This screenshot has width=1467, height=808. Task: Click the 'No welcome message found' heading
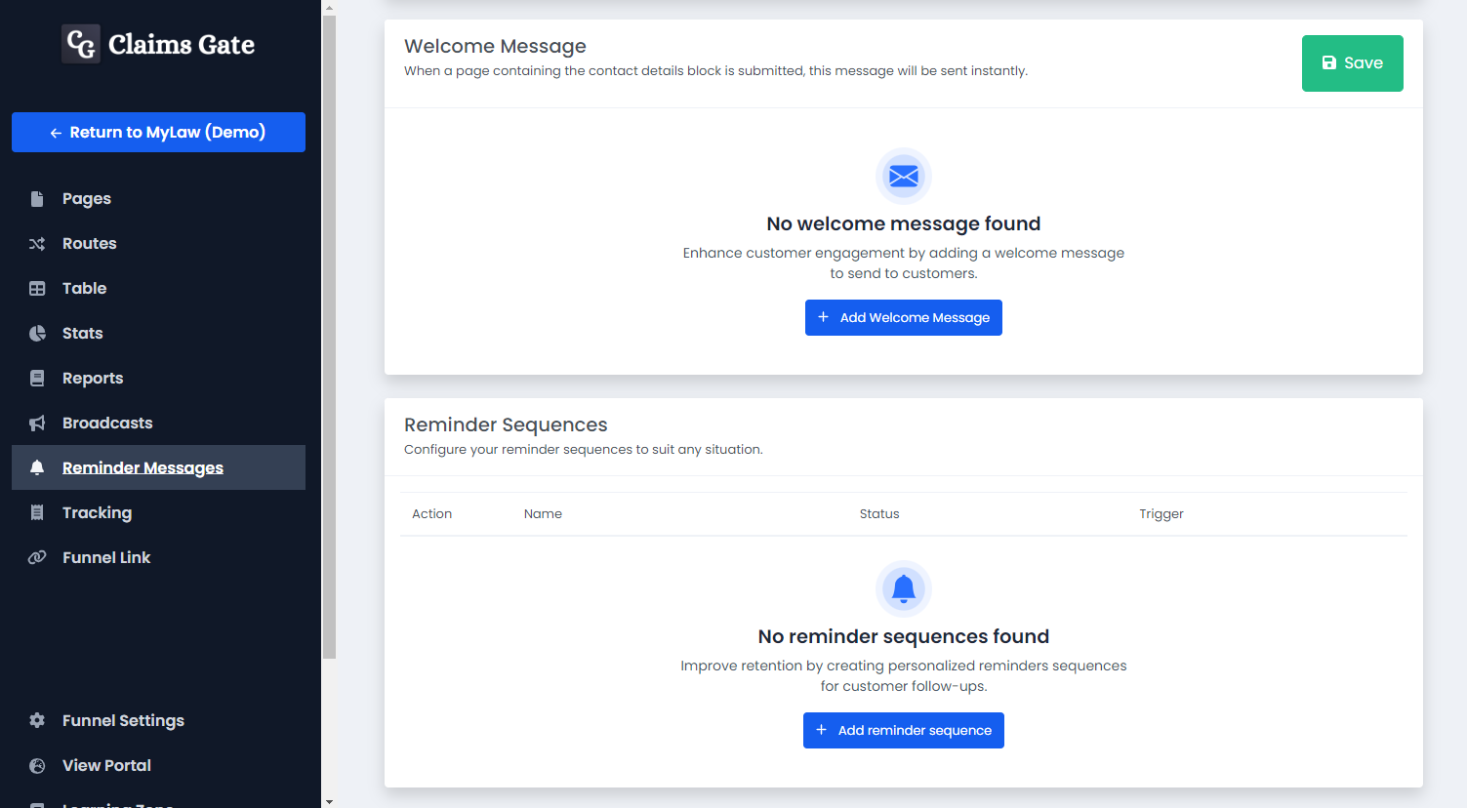click(904, 223)
